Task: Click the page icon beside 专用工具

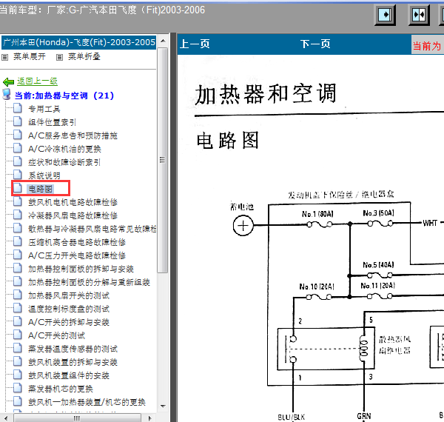Action: (18, 108)
